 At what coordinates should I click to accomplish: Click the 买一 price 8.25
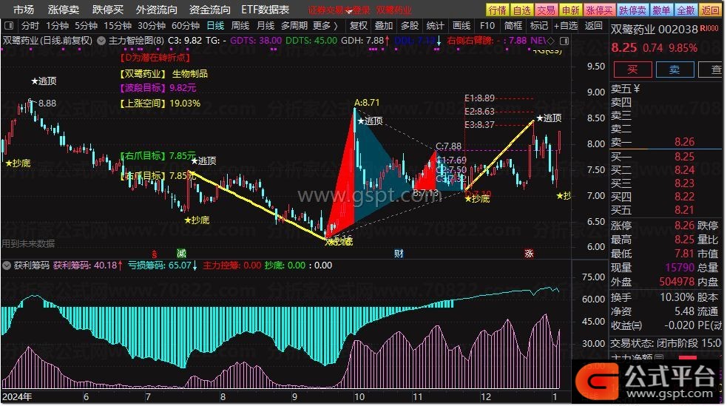[684, 156]
